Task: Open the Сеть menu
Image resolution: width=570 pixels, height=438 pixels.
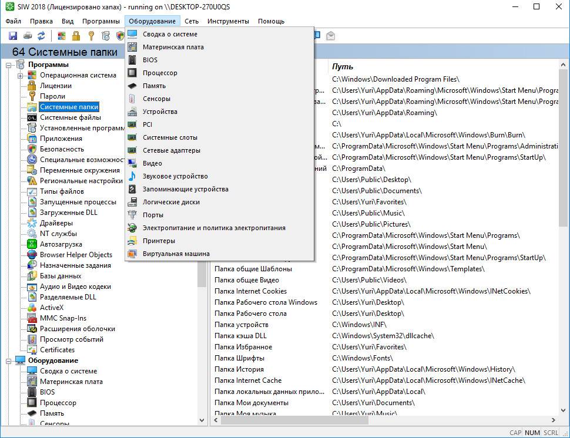Action: coord(192,21)
